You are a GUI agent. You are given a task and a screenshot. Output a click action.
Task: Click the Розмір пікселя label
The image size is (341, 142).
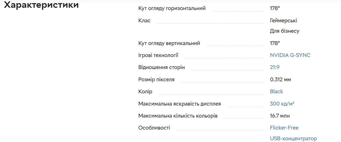tap(156, 79)
